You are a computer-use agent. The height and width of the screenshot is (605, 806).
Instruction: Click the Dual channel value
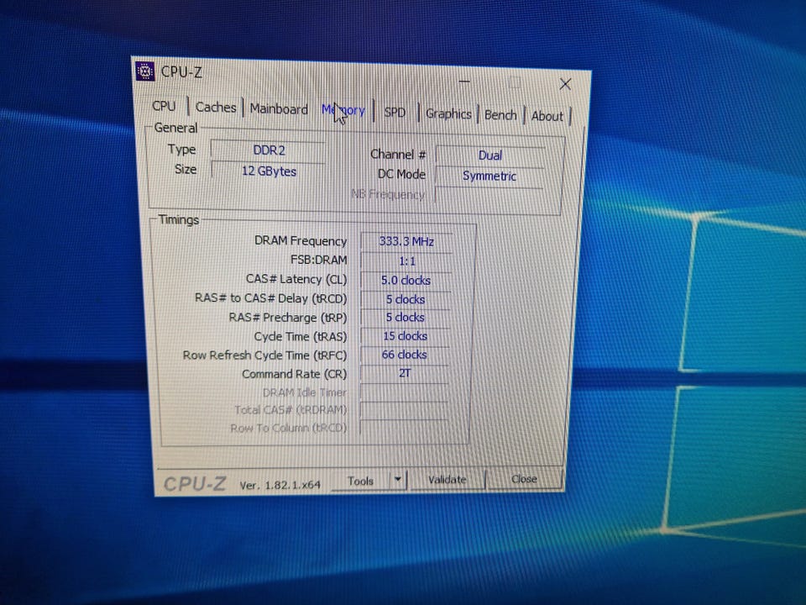point(490,155)
